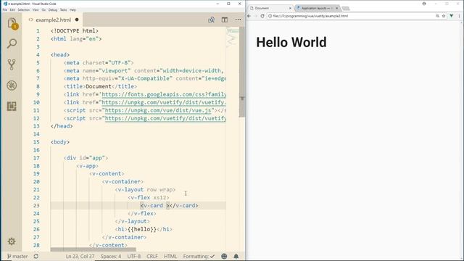Change encoding via UTF-8 status item
This screenshot has width=464, height=261.
(x=133, y=256)
